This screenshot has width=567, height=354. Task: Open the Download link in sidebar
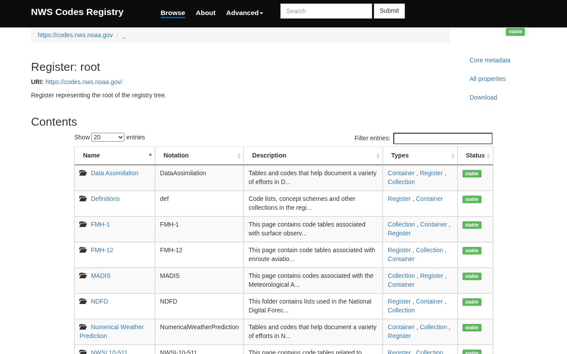[483, 97]
